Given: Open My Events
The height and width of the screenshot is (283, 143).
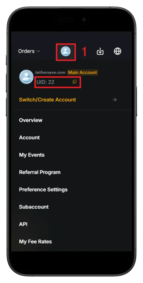Looking at the screenshot, I should click(x=32, y=155).
